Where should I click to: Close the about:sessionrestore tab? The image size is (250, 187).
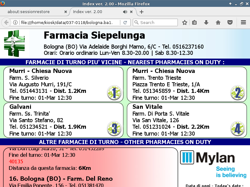65,12
